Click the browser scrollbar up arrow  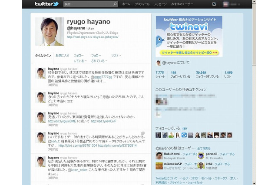pos(254,2)
